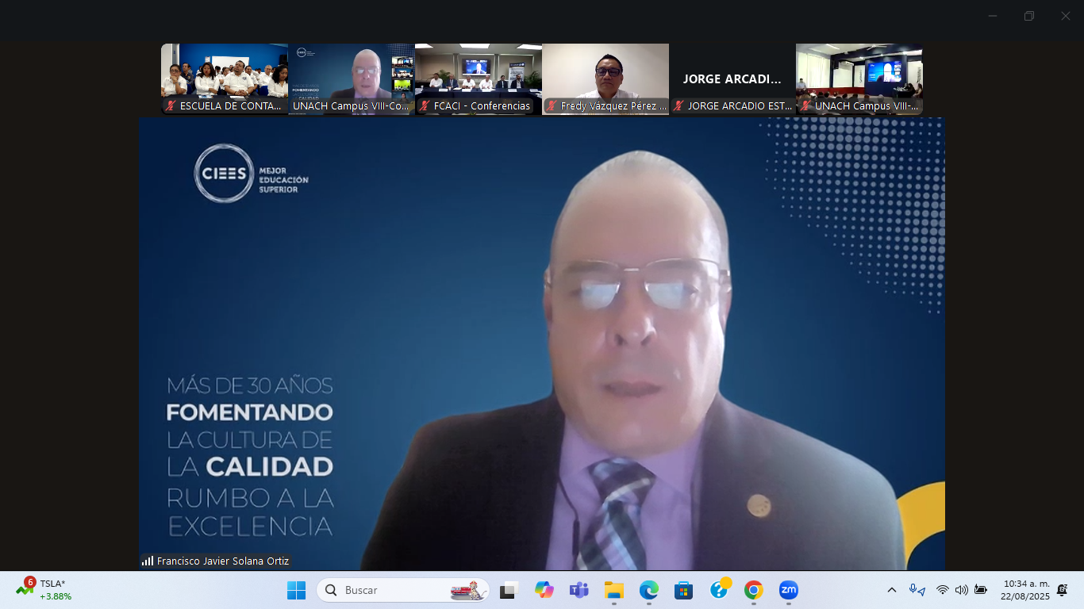Open the Microsoft Store icon
The width and height of the screenshot is (1084, 609).
[683, 590]
